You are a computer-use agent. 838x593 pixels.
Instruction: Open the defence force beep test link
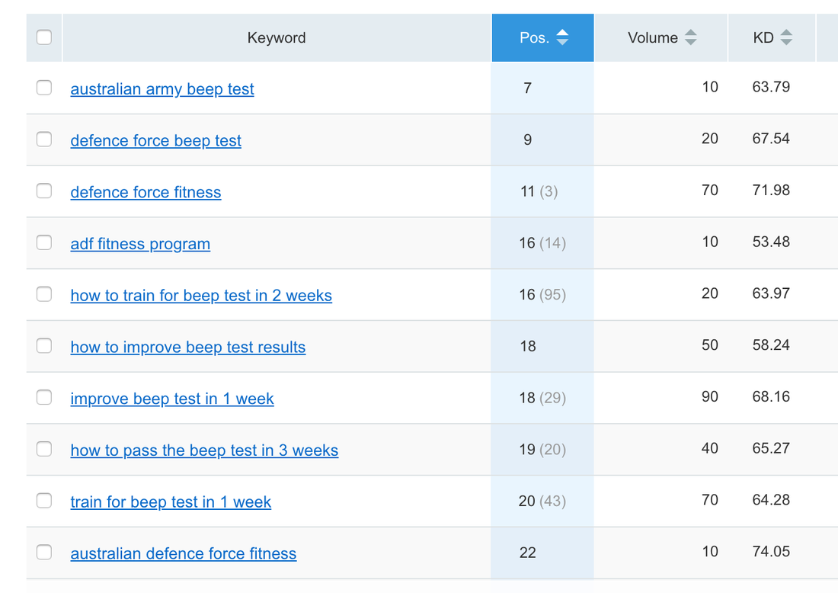click(x=155, y=141)
